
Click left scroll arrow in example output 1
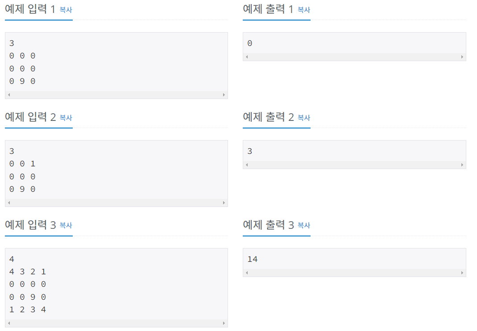coord(247,57)
